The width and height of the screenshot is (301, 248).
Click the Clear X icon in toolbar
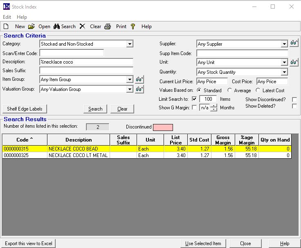click(x=82, y=27)
